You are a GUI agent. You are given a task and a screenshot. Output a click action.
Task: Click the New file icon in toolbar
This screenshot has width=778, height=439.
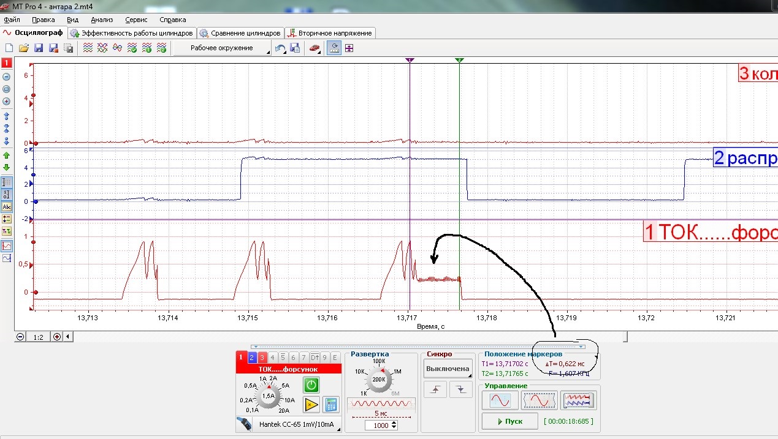[9, 48]
